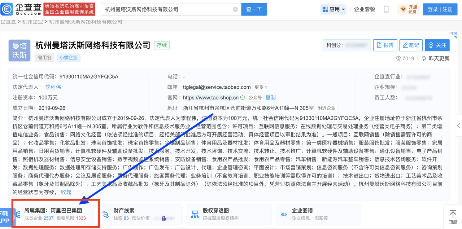Image resolution: width=462 pixels, height=229 pixels.
Task: Open the tao-shop.cn official website link
Action: click(211, 97)
